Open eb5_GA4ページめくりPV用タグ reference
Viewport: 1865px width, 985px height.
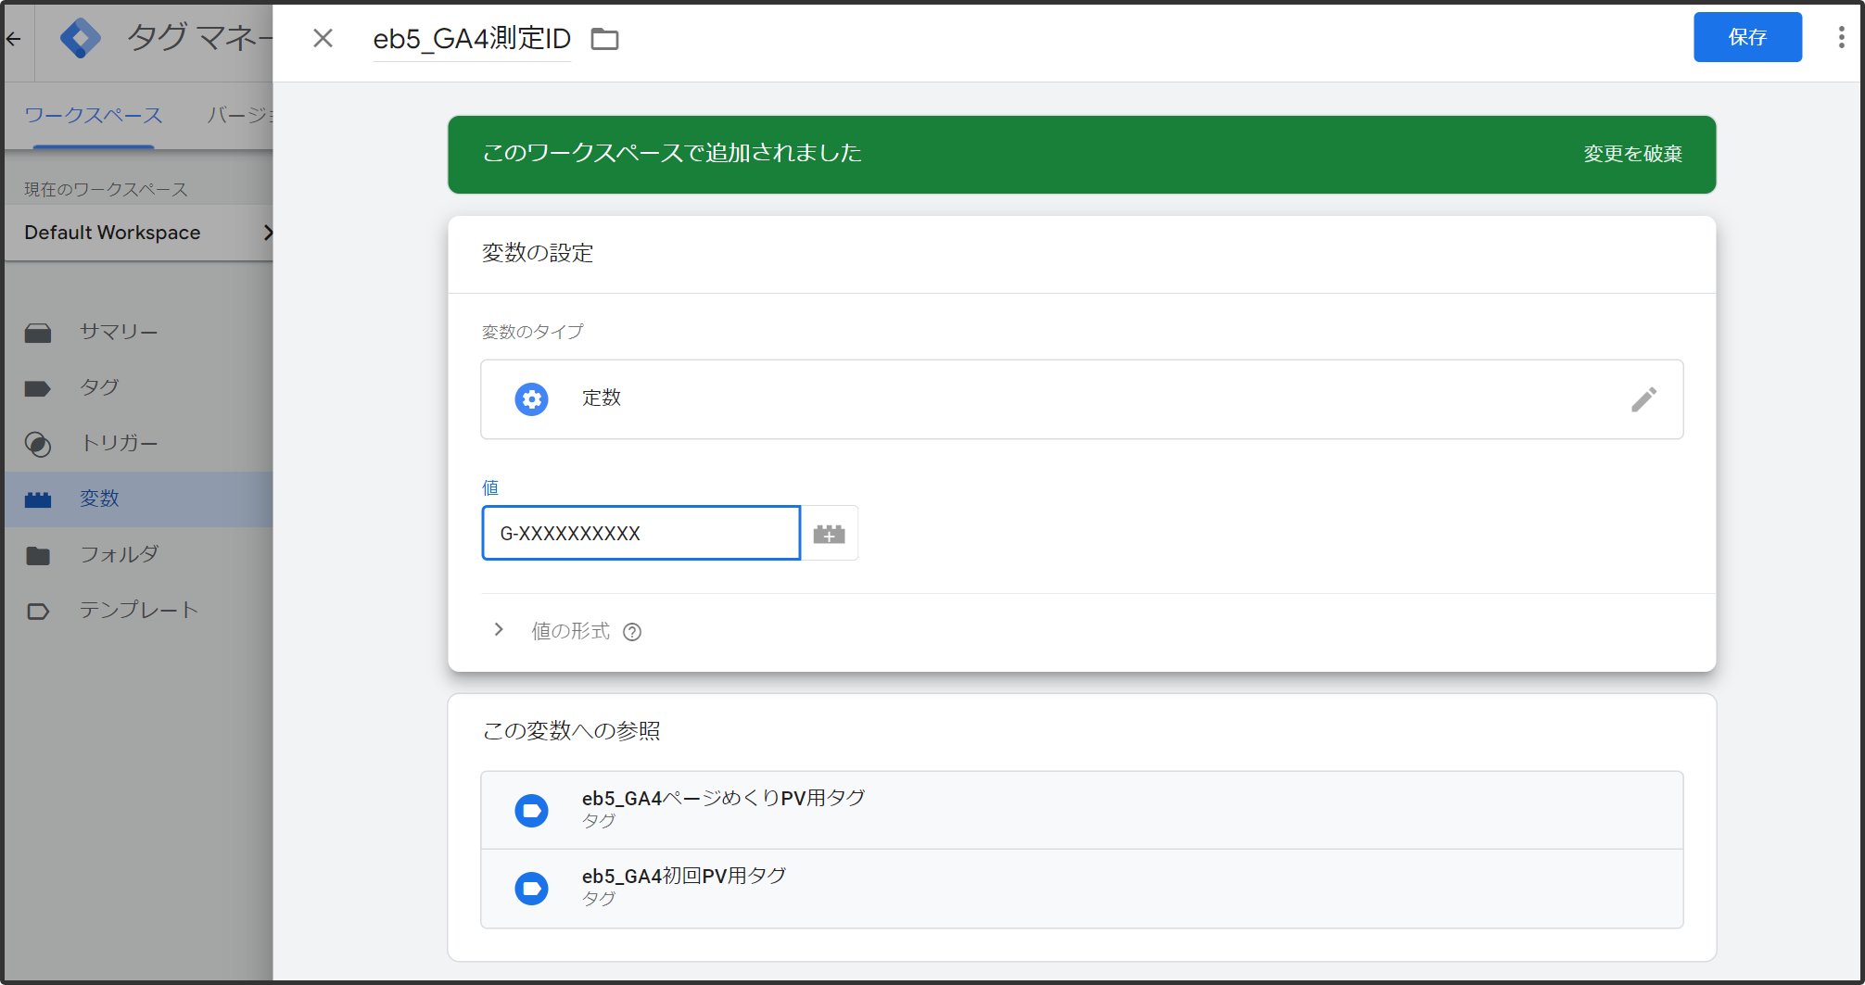click(1082, 810)
